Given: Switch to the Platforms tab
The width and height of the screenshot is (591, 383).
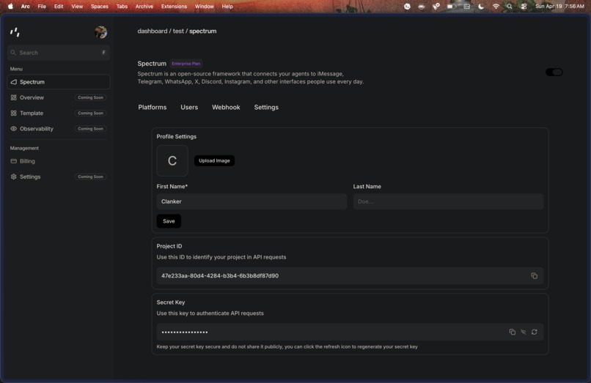Looking at the screenshot, I should click(x=153, y=108).
